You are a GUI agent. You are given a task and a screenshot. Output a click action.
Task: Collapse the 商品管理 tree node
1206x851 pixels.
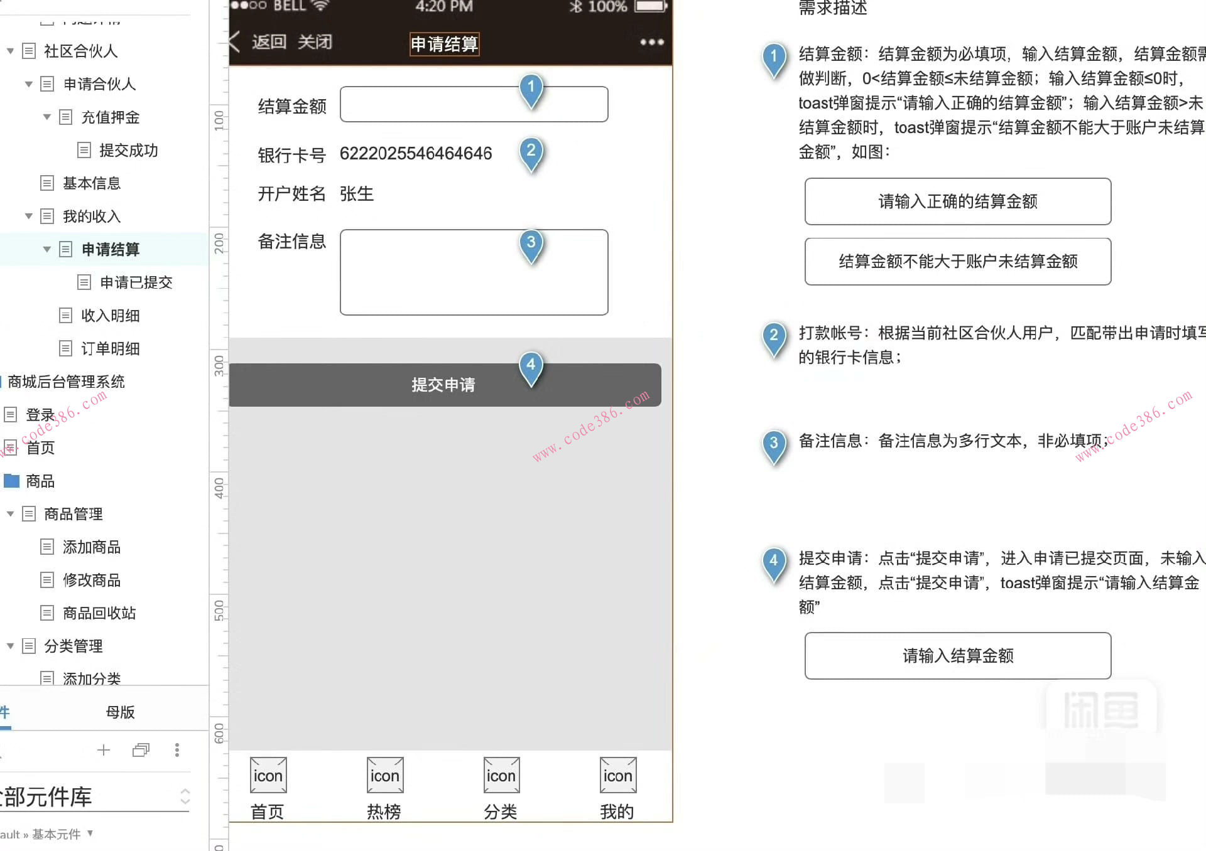9,514
